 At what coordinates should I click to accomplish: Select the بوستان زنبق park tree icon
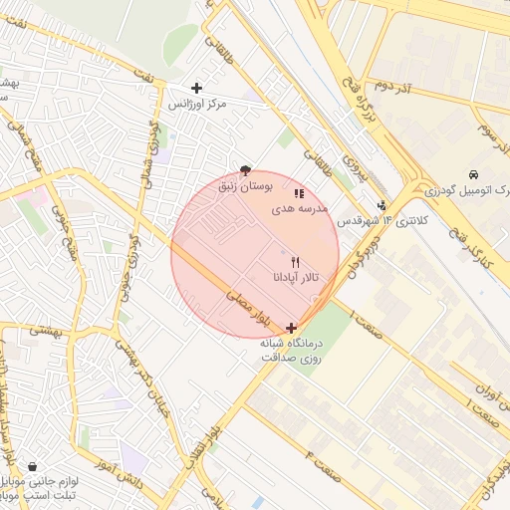coord(245,171)
